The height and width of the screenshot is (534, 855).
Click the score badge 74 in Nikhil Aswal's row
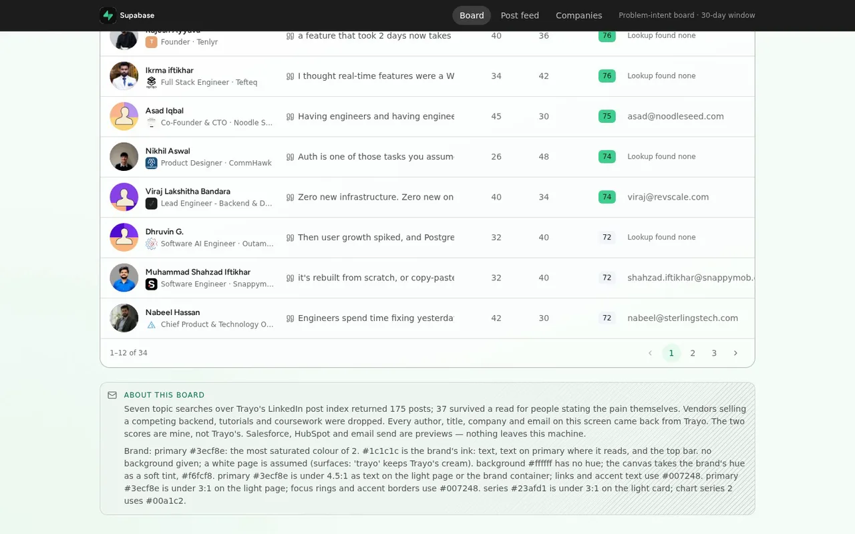point(607,157)
